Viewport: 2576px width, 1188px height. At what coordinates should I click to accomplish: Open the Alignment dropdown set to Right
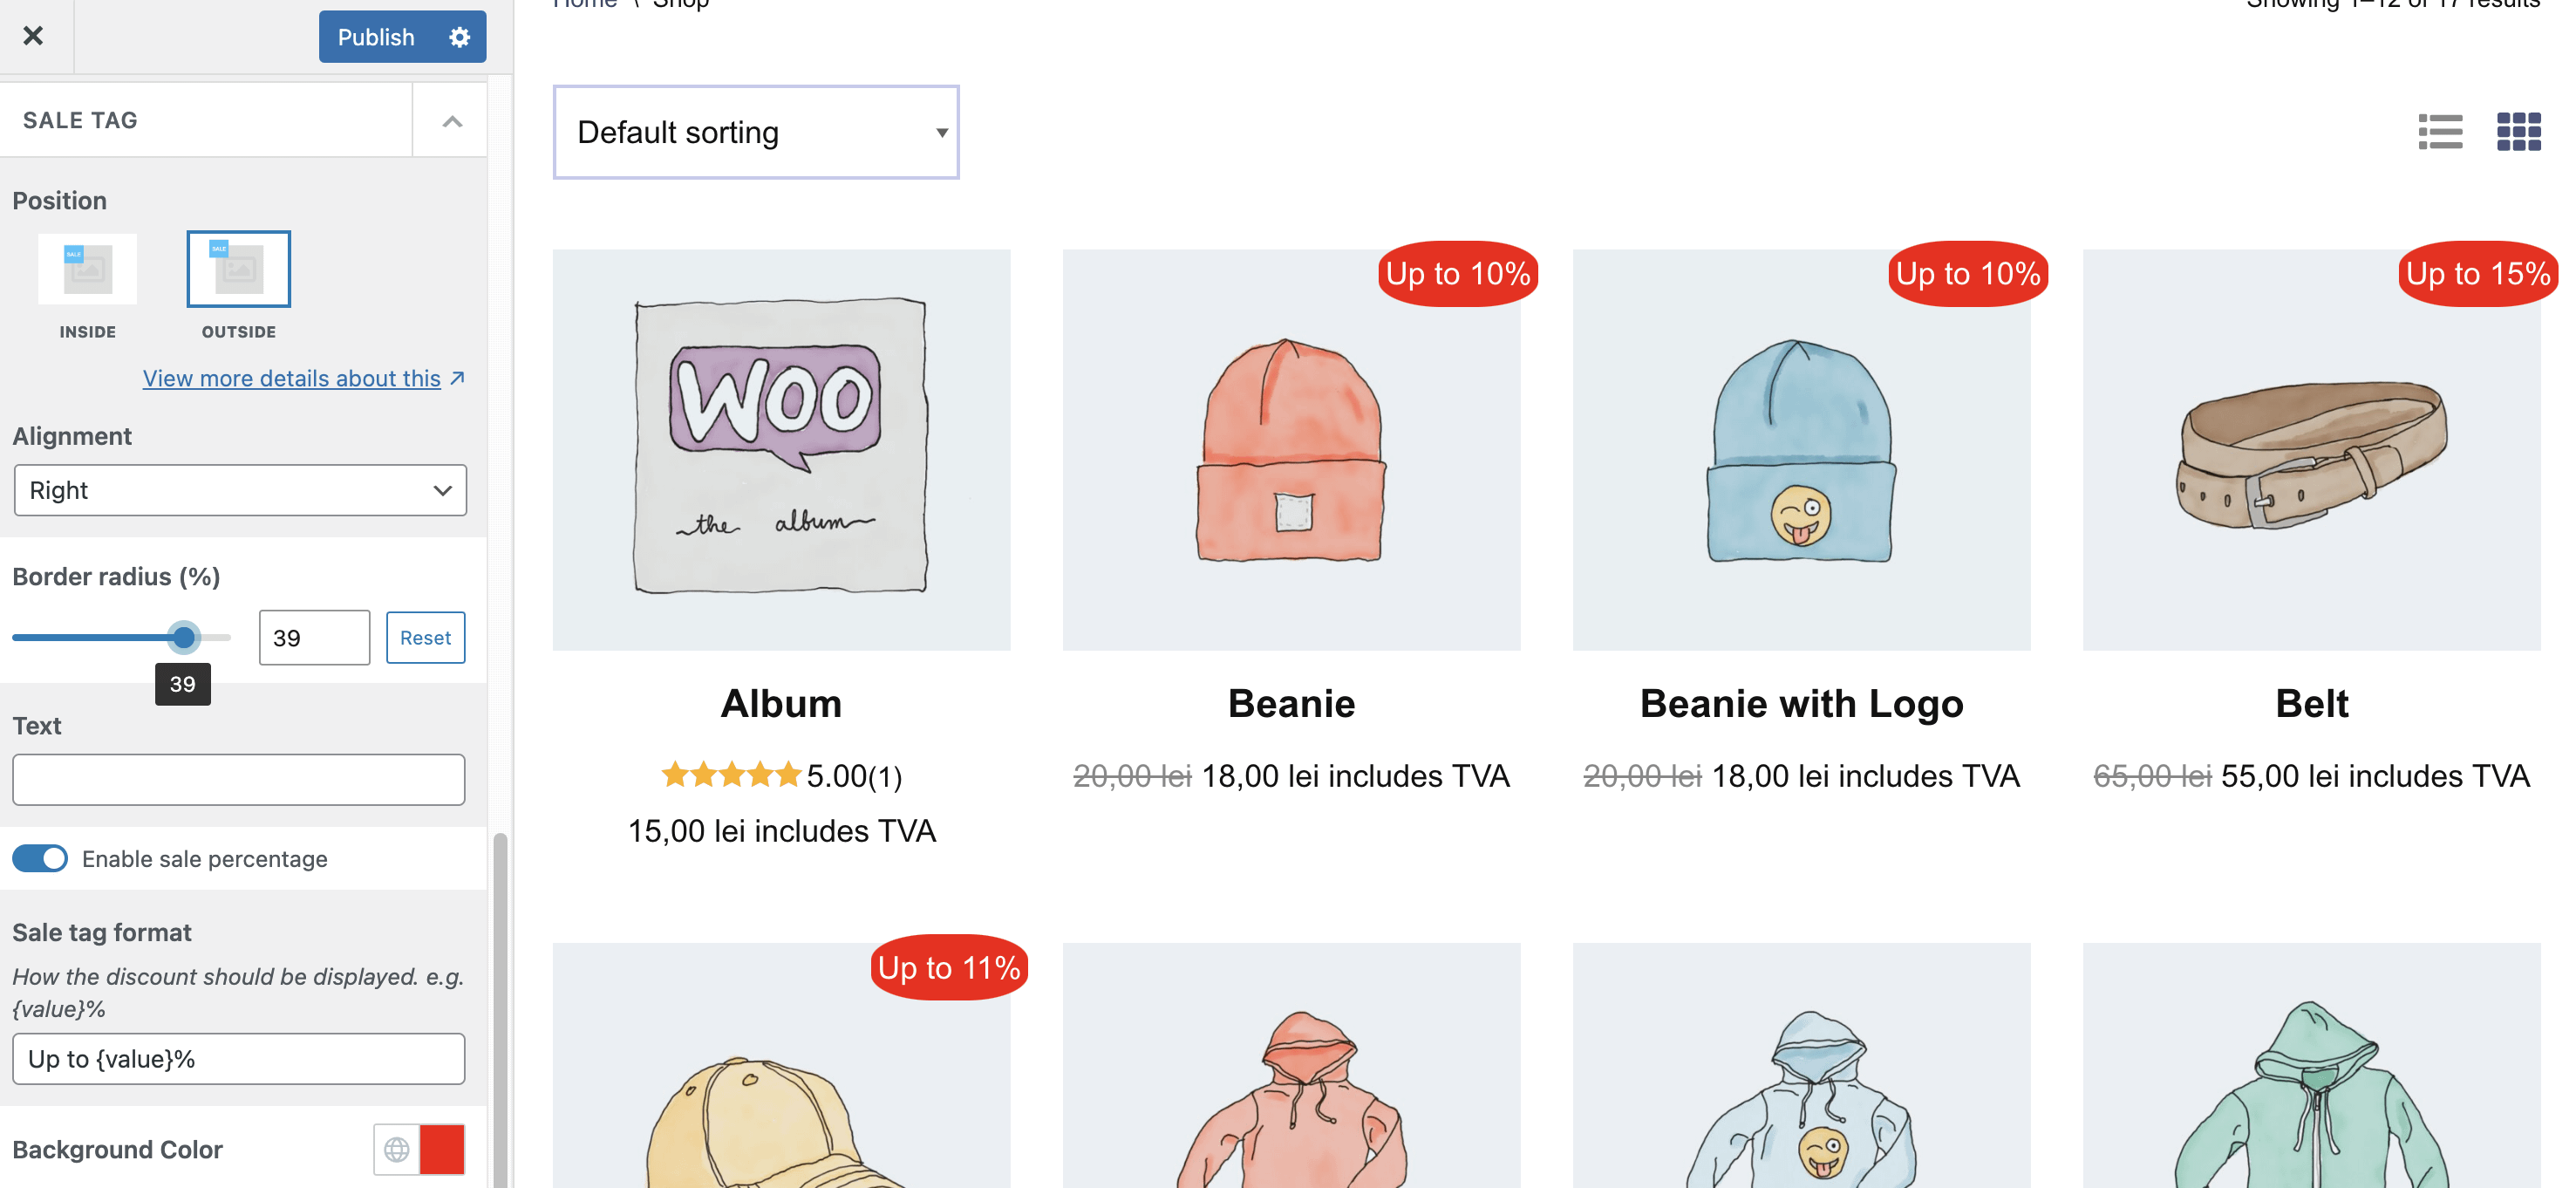240,490
